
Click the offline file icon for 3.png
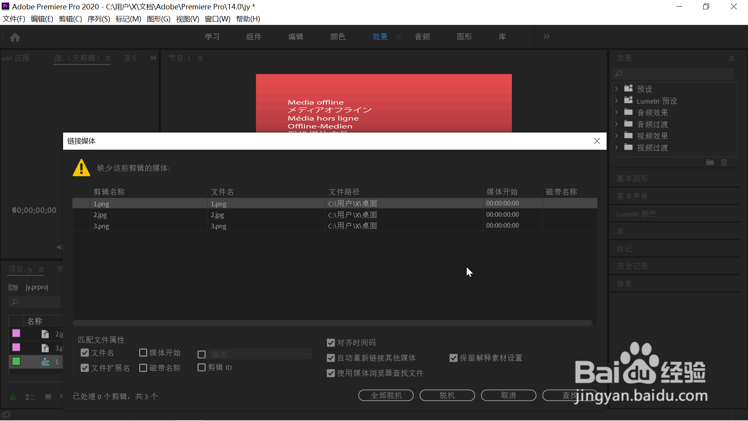tap(45, 348)
